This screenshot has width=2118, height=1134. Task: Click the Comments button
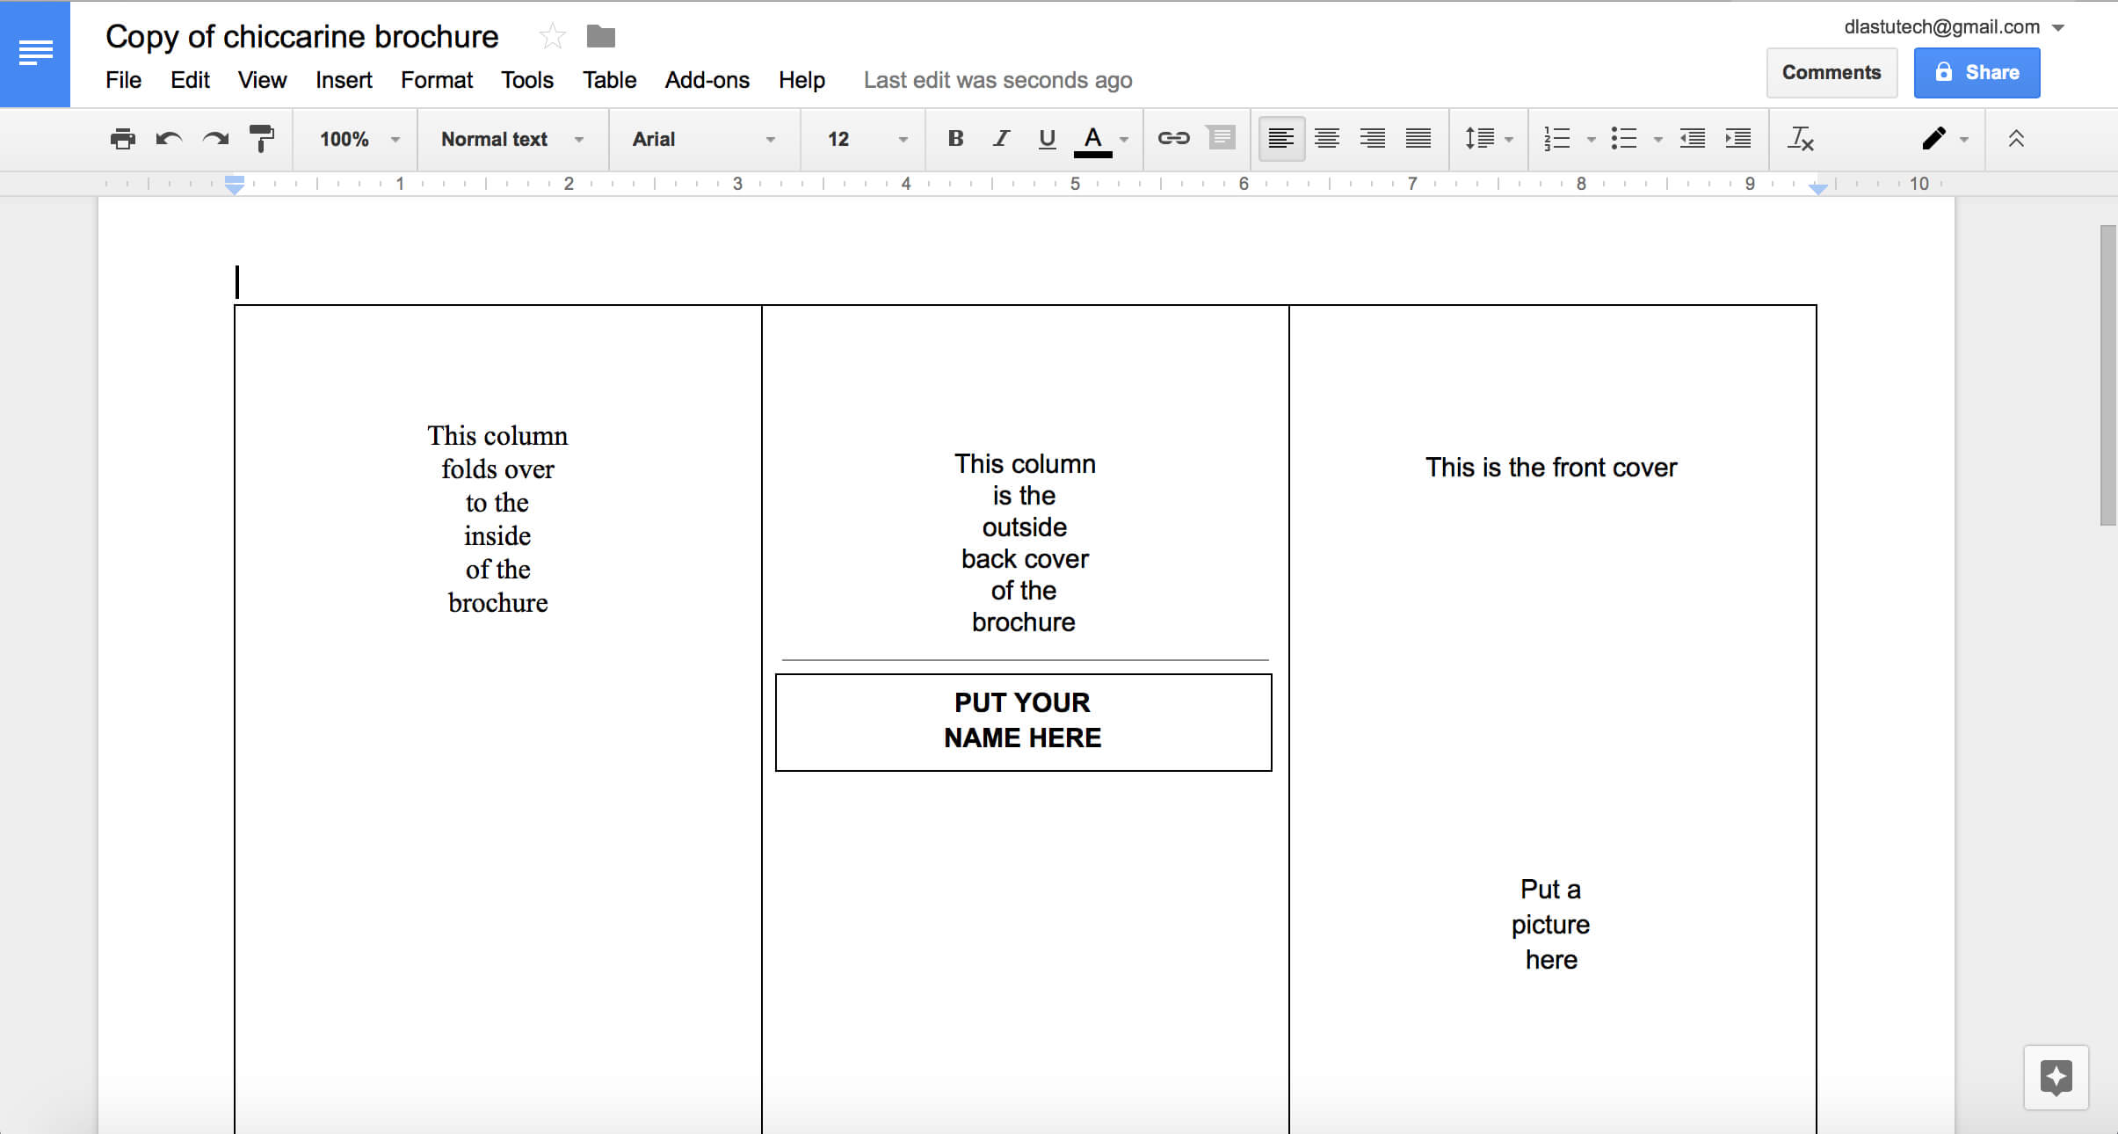1831,71
